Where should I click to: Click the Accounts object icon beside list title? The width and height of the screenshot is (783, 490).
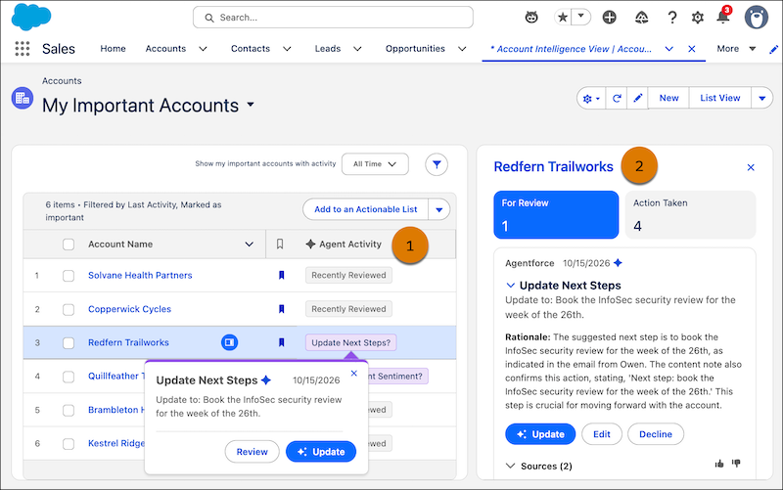click(x=23, y=98)
